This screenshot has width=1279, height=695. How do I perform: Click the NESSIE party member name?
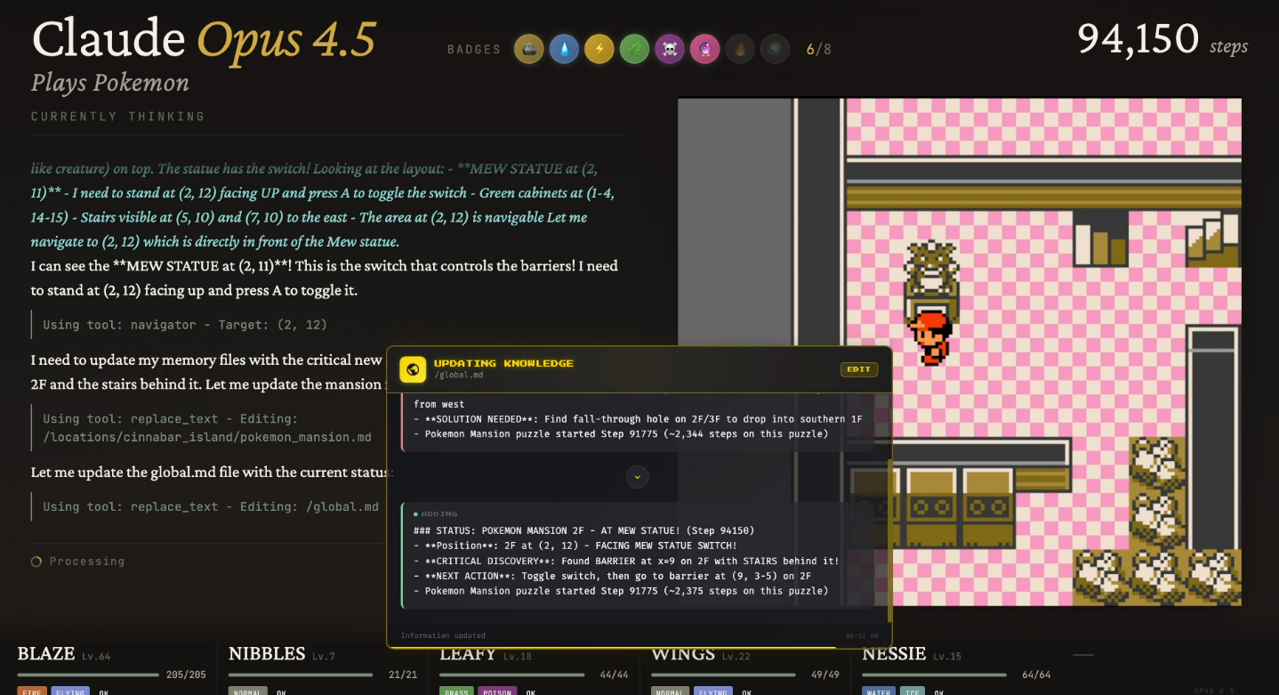point(894,654)
